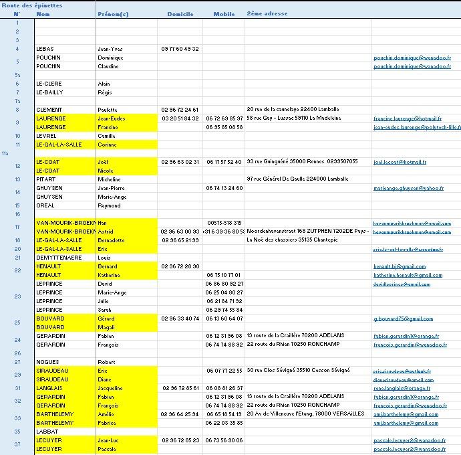This screenshot has width=461, height=455.
Task: Click mobile number 06 17 57 52 40
Action: pyautogui.click(x=224, y=162)
